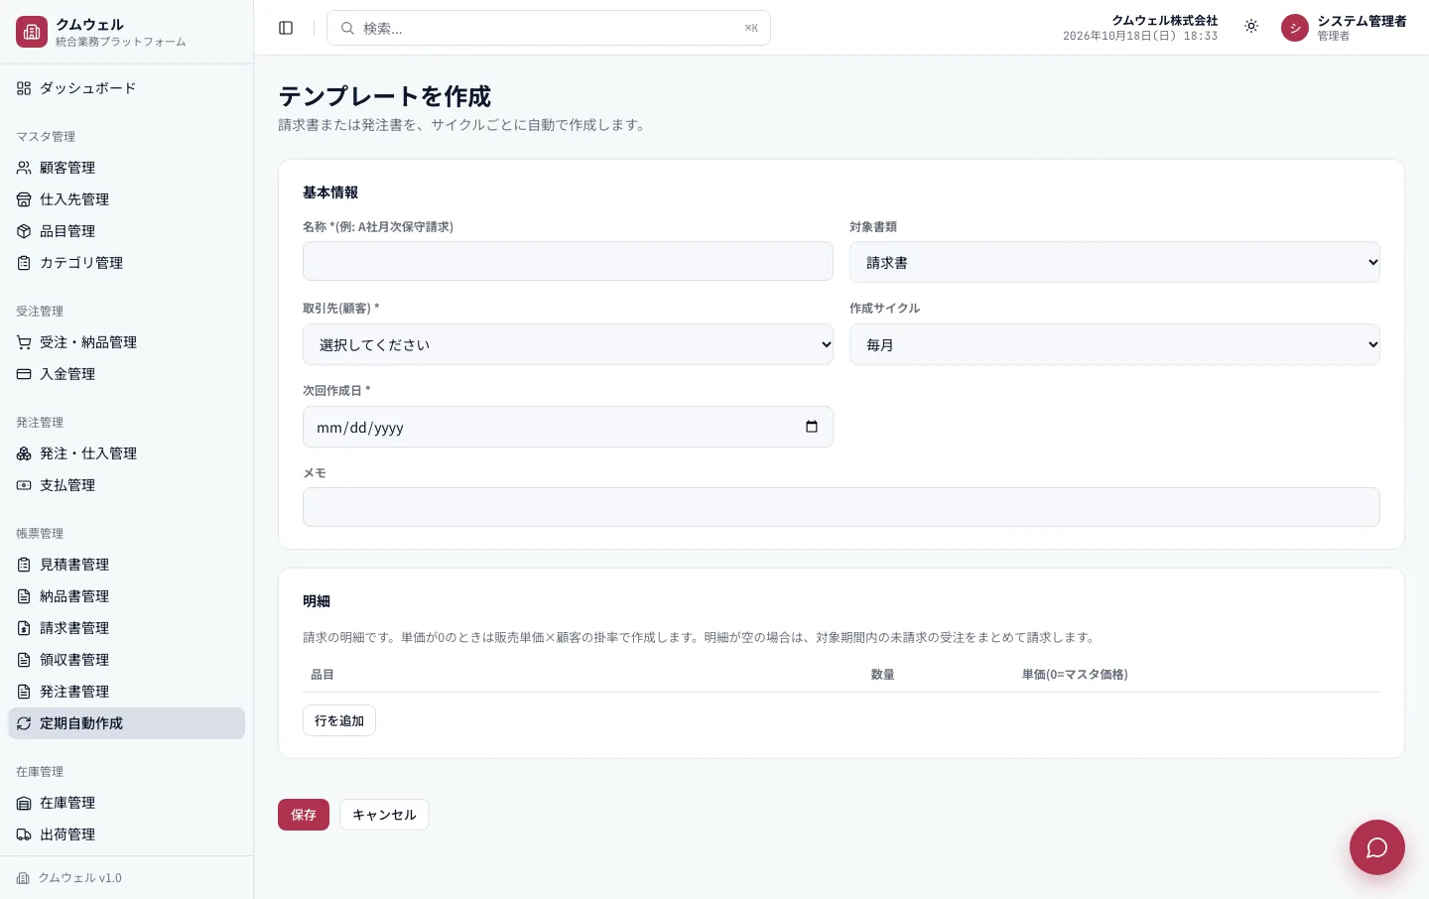
Task: Click the カテゴリ管理 clipboard icon
Action: 24,263
